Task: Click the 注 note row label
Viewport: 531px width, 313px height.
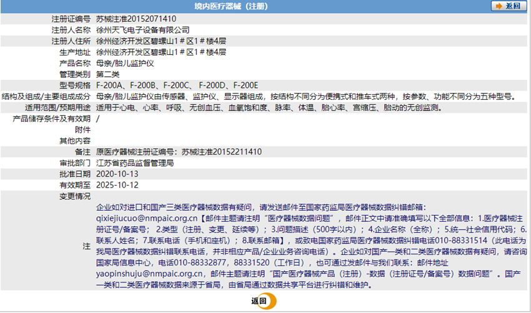Action: coord(87,246)
